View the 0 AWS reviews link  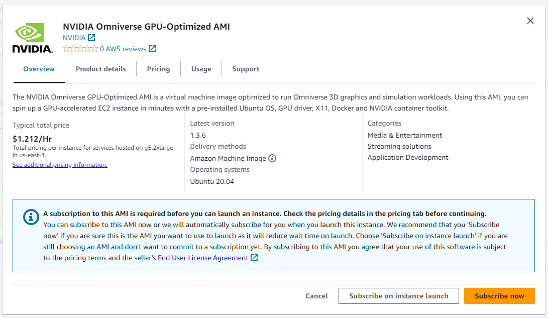pyautogui.click(x=123, y=49)
